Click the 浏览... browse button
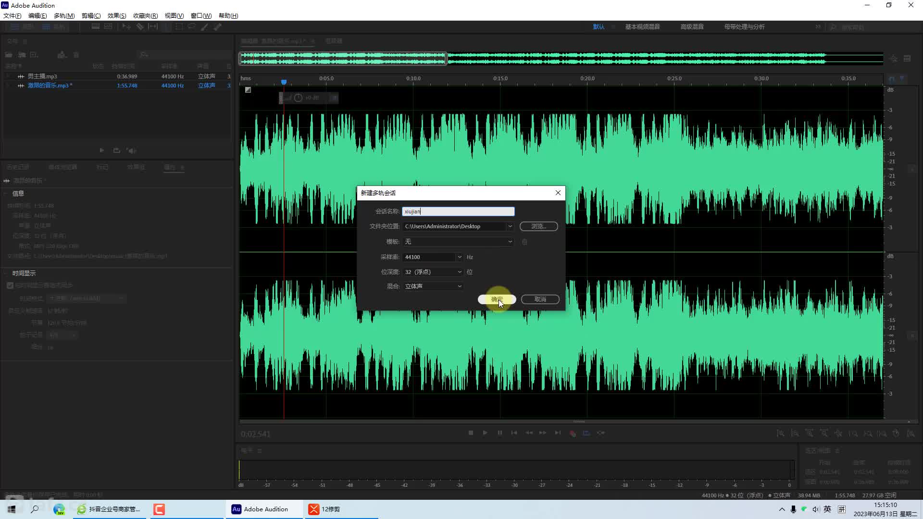Screen dimensions: 923x519 click(x=538, y=226)
